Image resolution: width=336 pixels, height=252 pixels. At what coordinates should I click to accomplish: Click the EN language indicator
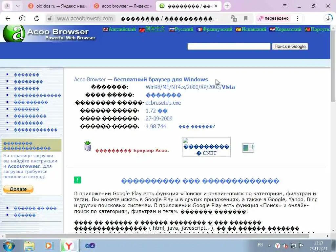[260, 245]
